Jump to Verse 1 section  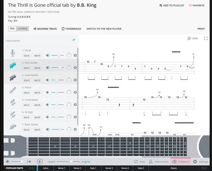point(61,168)
